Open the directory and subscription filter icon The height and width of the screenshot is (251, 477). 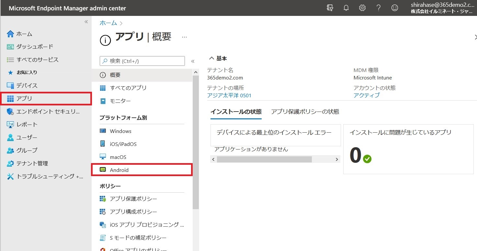[x=330, y=8]
